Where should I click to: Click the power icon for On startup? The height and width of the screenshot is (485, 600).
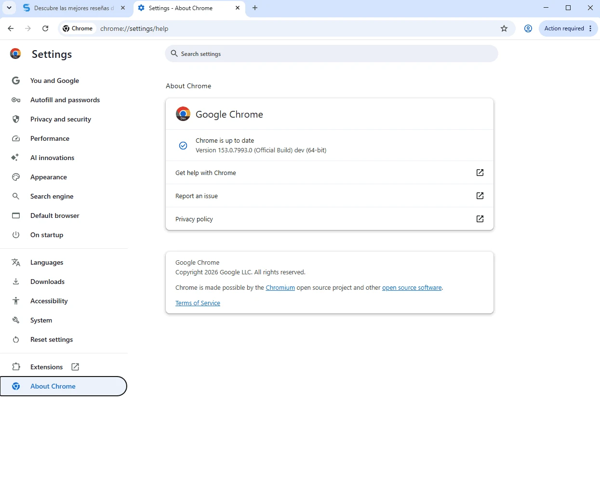click(16, 235)
